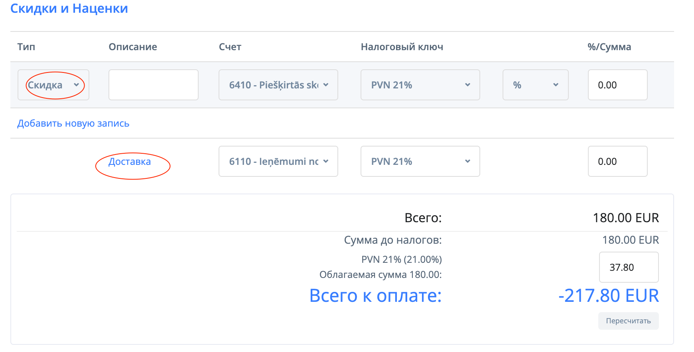The image size is (694, 352).
Task: Click the Доставка row 0.00 amount field
Action: [617, 161]
